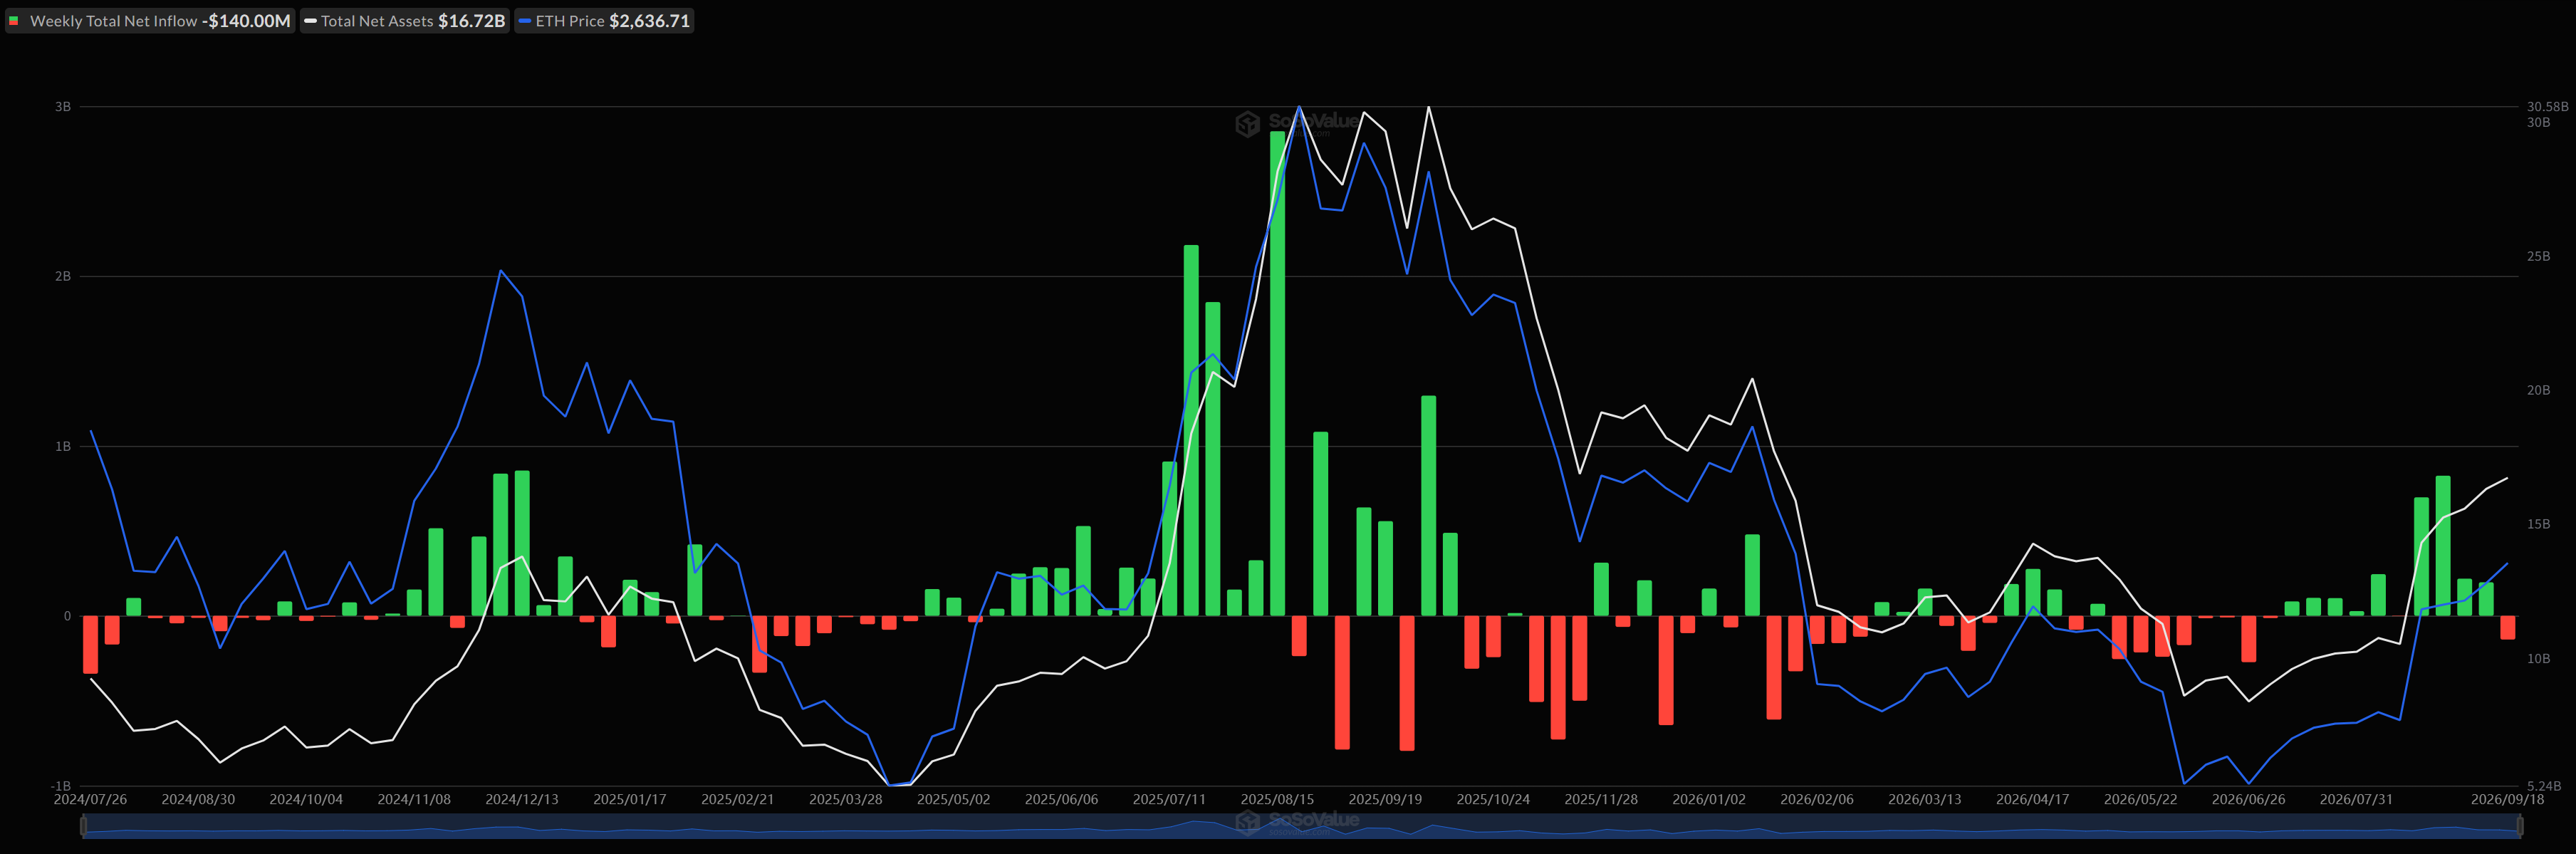This screenshot has height=854, width=2576.
Task: Select the tallest green bar near 2025/08/15
Action: (1277, 373)
